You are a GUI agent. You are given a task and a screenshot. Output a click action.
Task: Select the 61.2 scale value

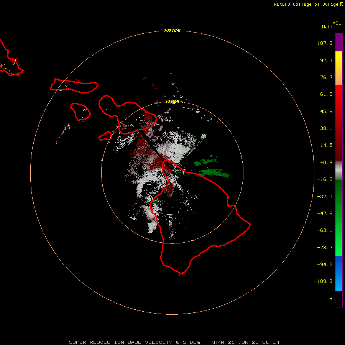tap(326, 94)
